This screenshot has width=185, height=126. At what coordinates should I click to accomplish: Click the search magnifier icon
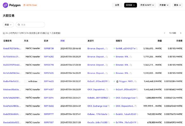coord(19,25)
